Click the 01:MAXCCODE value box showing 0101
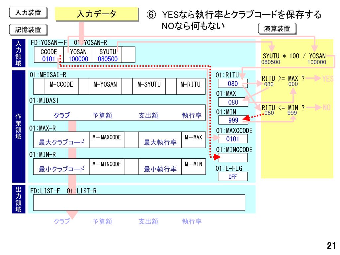 tap(233, 138)
